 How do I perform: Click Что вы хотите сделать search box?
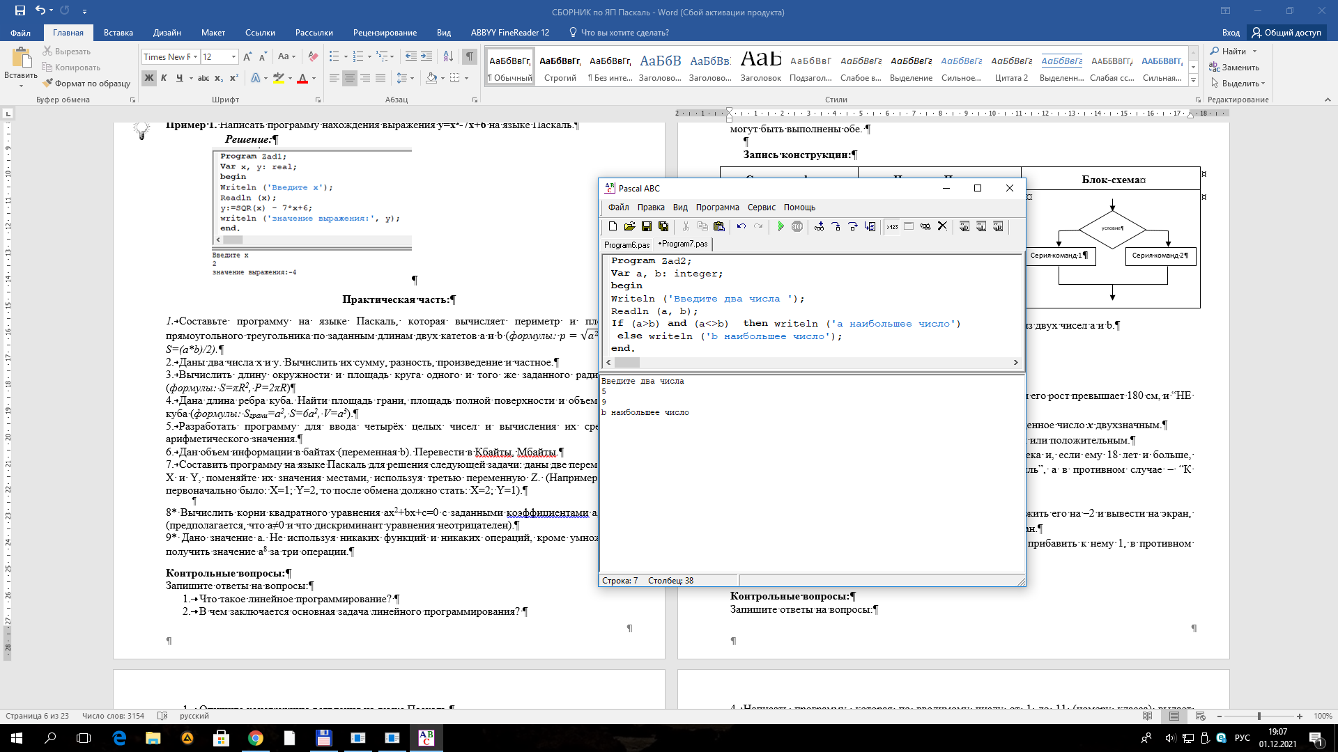[619, 33]
